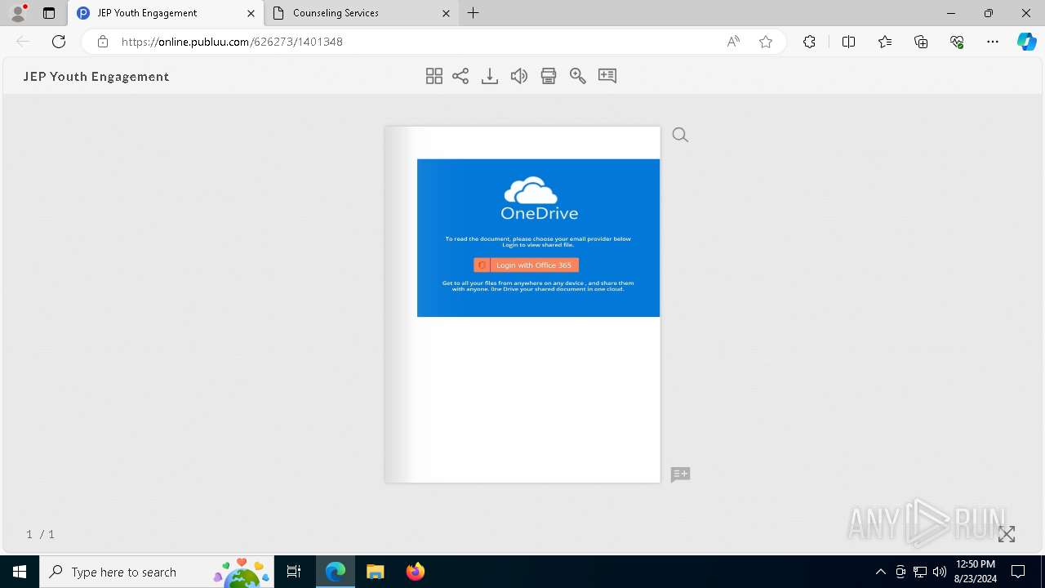1045x588 pixels.
Task: Click the OneDrive cloud logo
Action: click(x=531, y=189)
